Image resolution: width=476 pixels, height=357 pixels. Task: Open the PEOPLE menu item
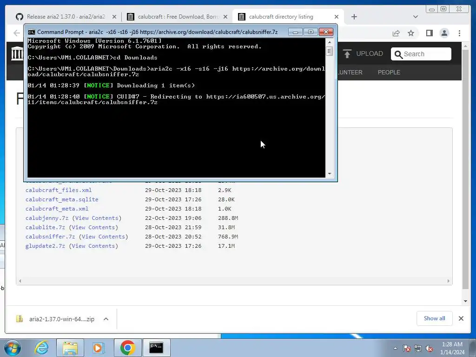pos(389,72)
